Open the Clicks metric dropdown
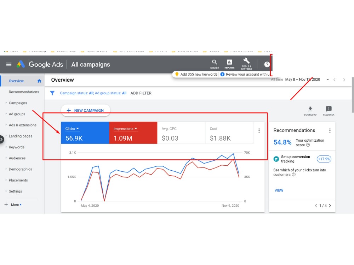 (x=72, y=129)
